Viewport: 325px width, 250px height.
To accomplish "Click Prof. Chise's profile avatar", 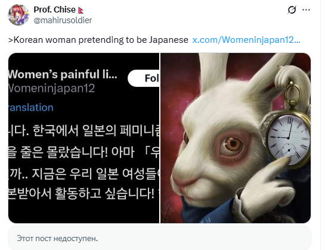I will [x=18, y=15].
